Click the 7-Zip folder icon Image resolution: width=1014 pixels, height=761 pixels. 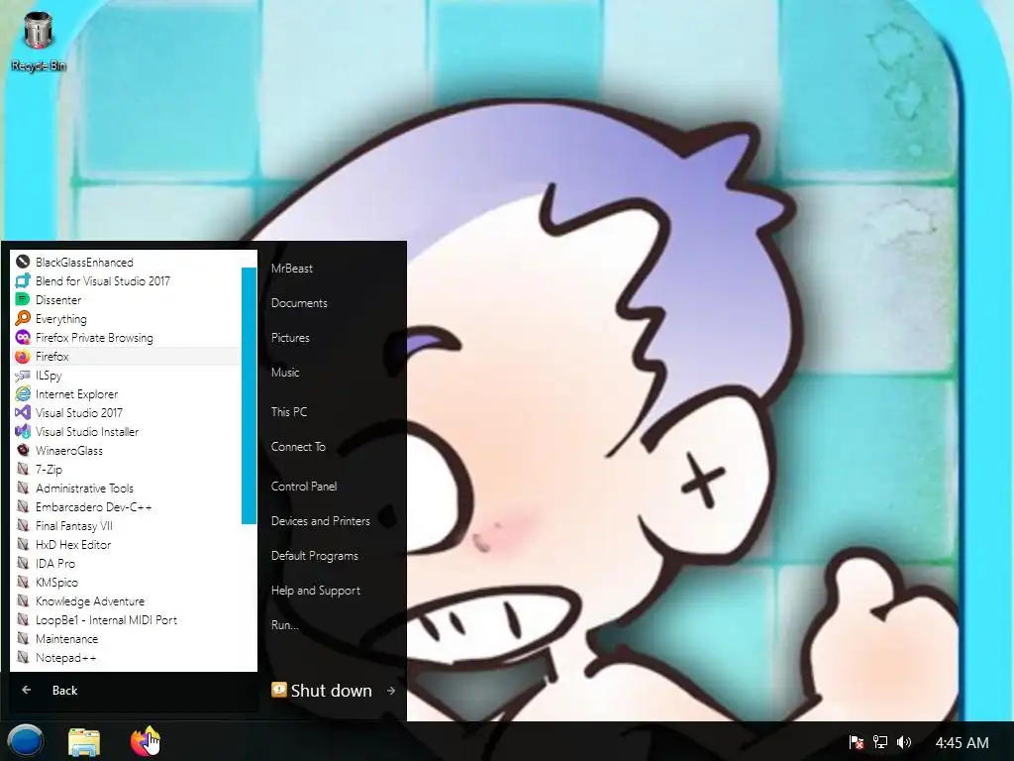(23, 469)
